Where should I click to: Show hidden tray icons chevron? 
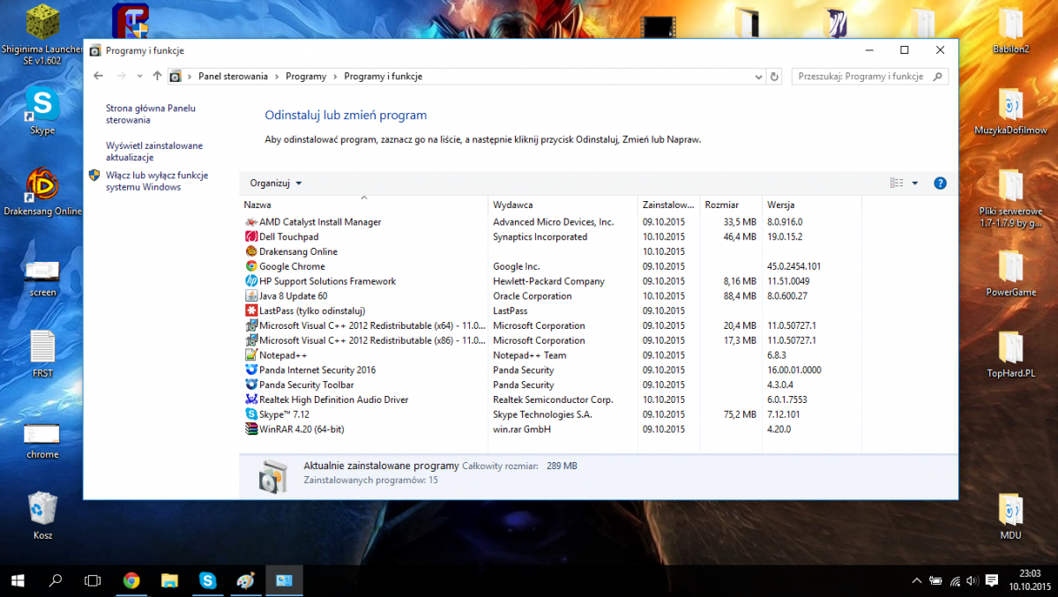pos(917,580)
